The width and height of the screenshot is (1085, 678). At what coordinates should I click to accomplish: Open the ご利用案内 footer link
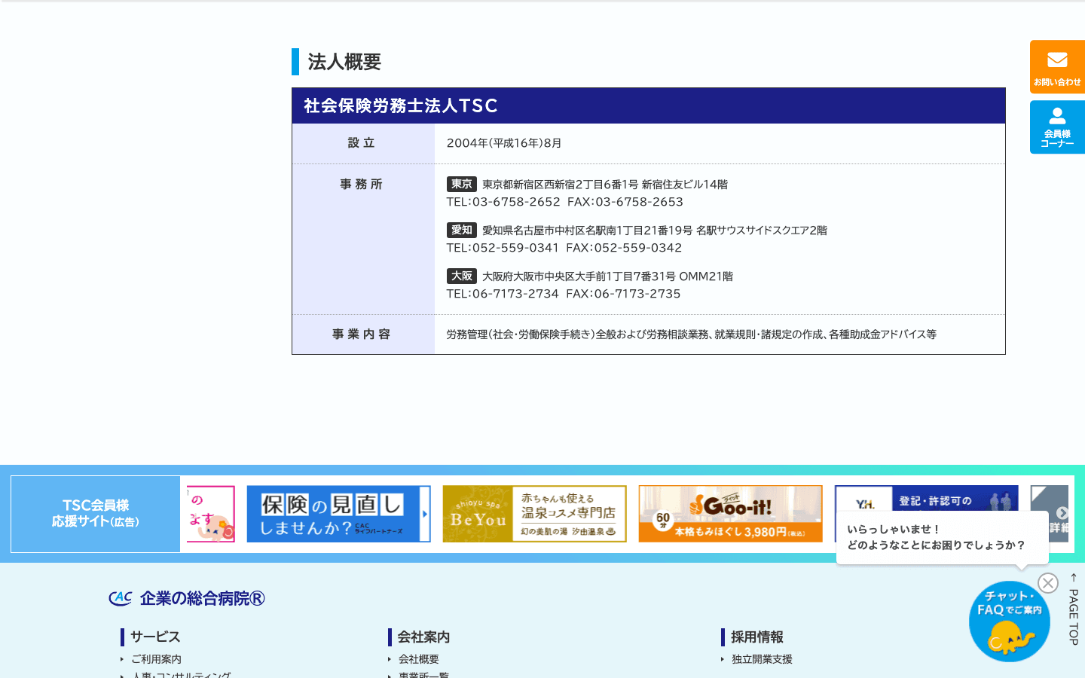pyautogui.click(x=156, y=659)
